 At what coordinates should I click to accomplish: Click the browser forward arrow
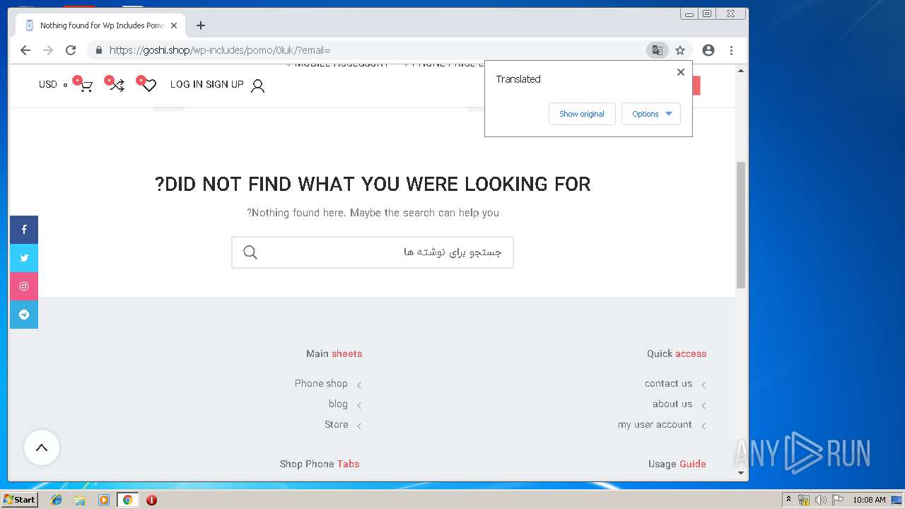[x=48, y=50]
